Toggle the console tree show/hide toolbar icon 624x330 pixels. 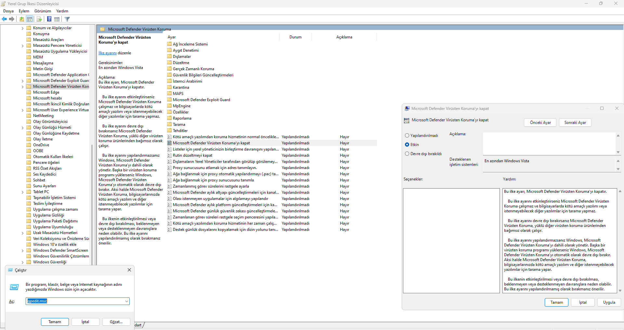point(30,19)
